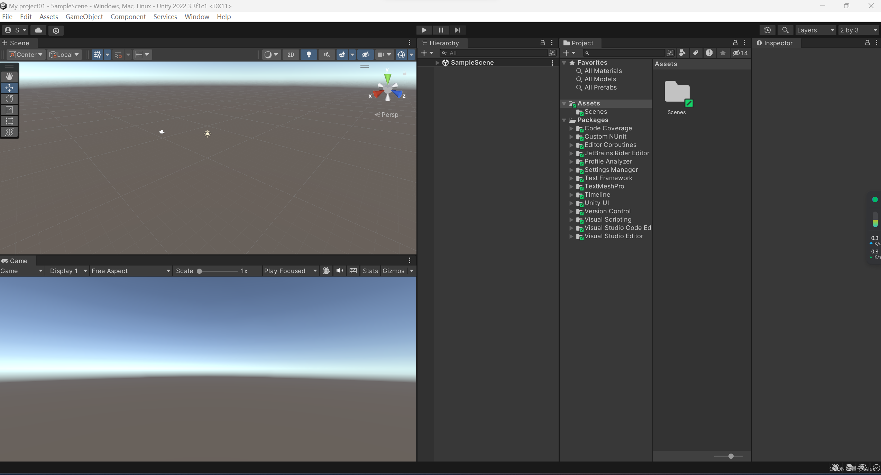Screen dimensions: 881x475
Task: Mute audio in Game view
Action: [339, 271]
